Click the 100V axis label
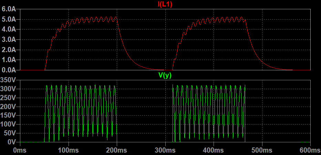This screenshot has height=155, width=321. 8,124
